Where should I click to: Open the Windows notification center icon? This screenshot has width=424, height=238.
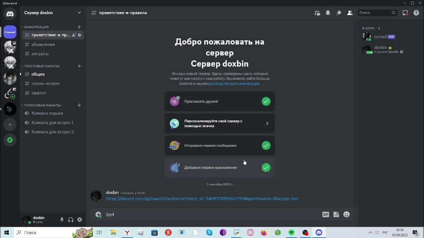coord(415,233)
